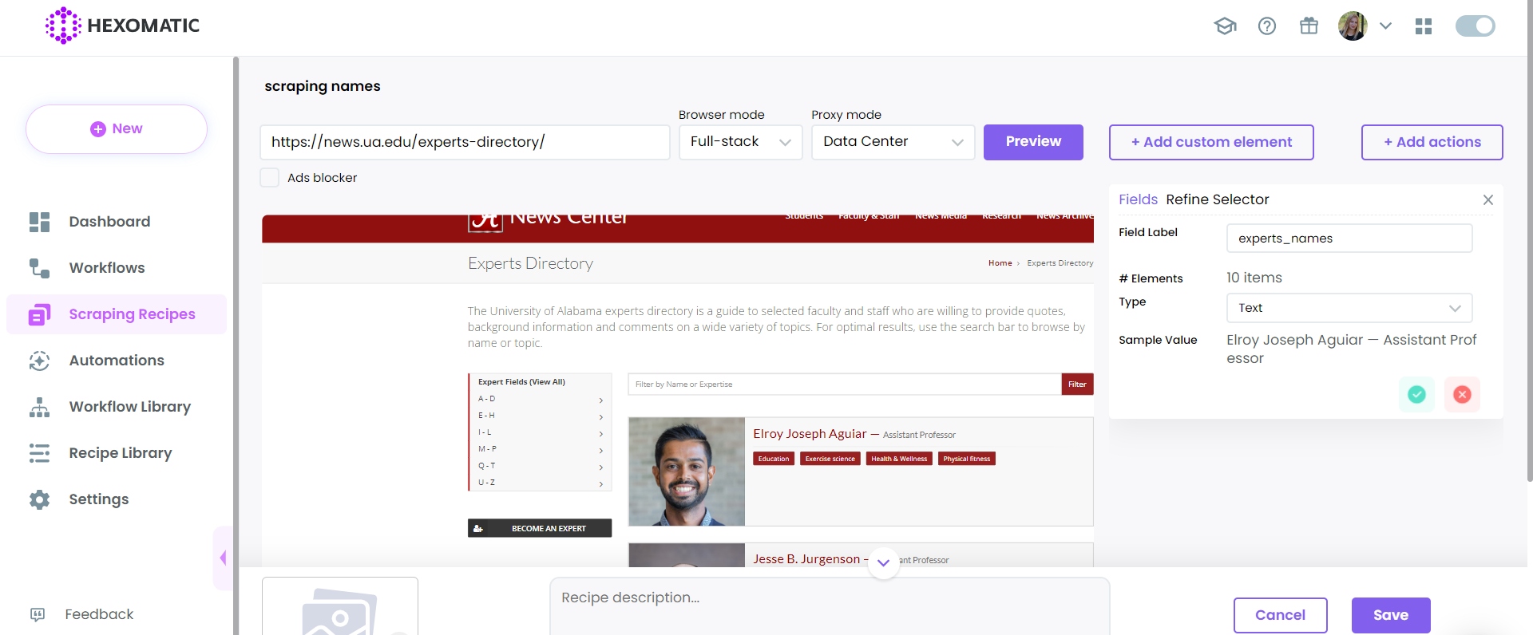
Task: Open the help question mark icon
Action: click(1266, 26)
